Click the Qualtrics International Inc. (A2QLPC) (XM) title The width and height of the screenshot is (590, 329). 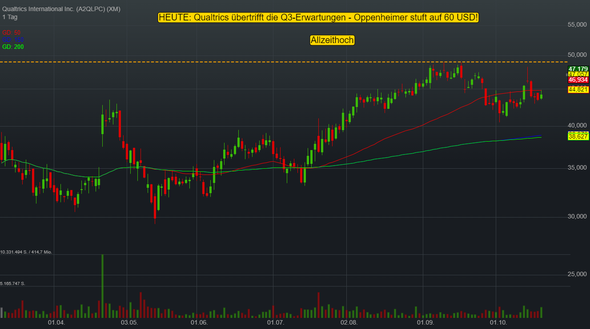61,9
